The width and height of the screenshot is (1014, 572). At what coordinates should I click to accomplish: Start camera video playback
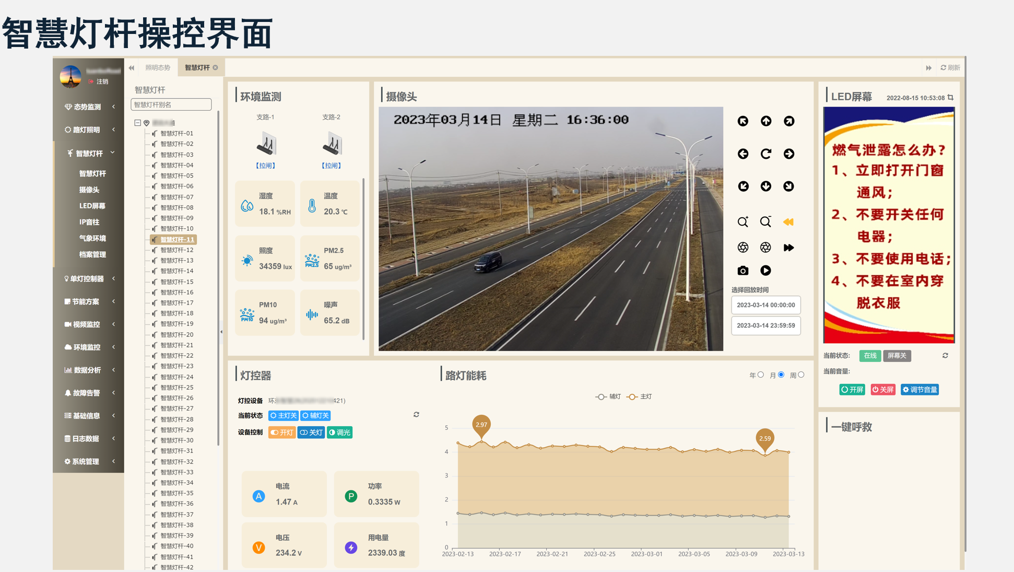point(765,271)
